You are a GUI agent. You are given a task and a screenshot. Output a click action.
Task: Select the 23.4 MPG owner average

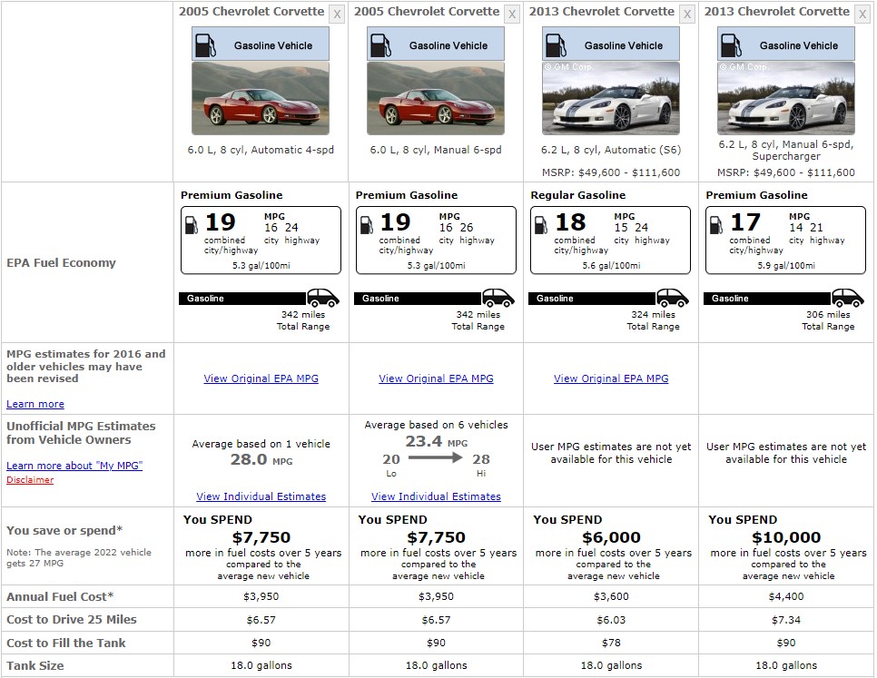[x=437, y=442]
